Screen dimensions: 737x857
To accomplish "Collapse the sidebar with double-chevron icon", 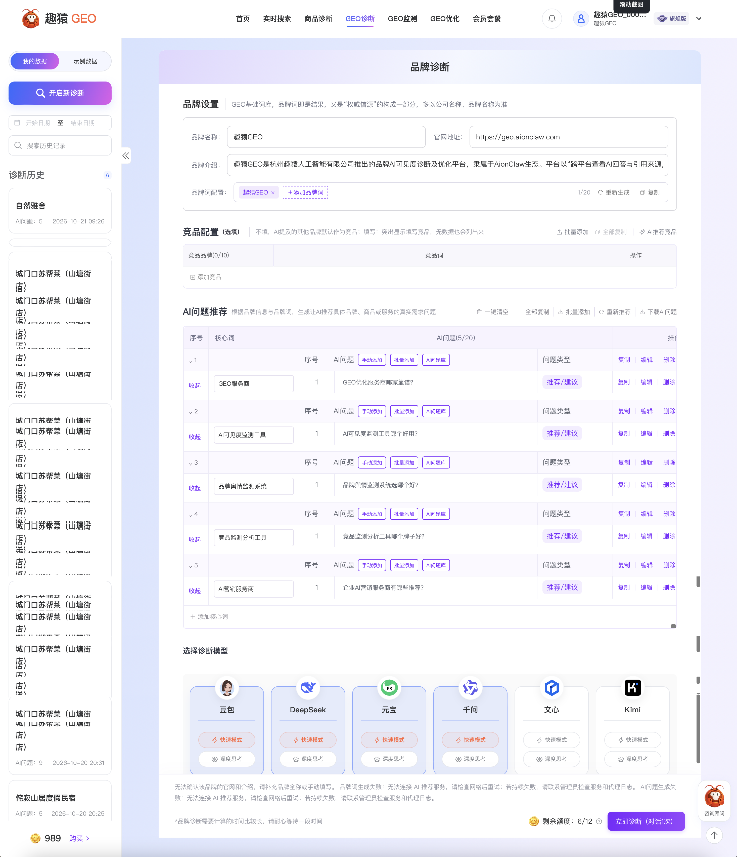I will (126, 155).
